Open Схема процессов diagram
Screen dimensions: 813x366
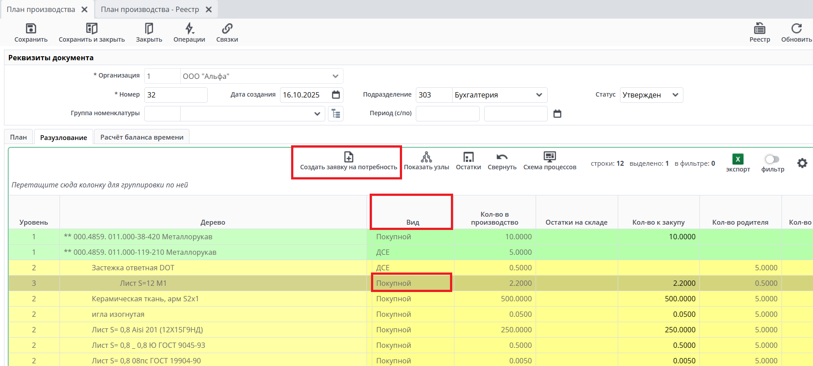[x=549, y=157]
